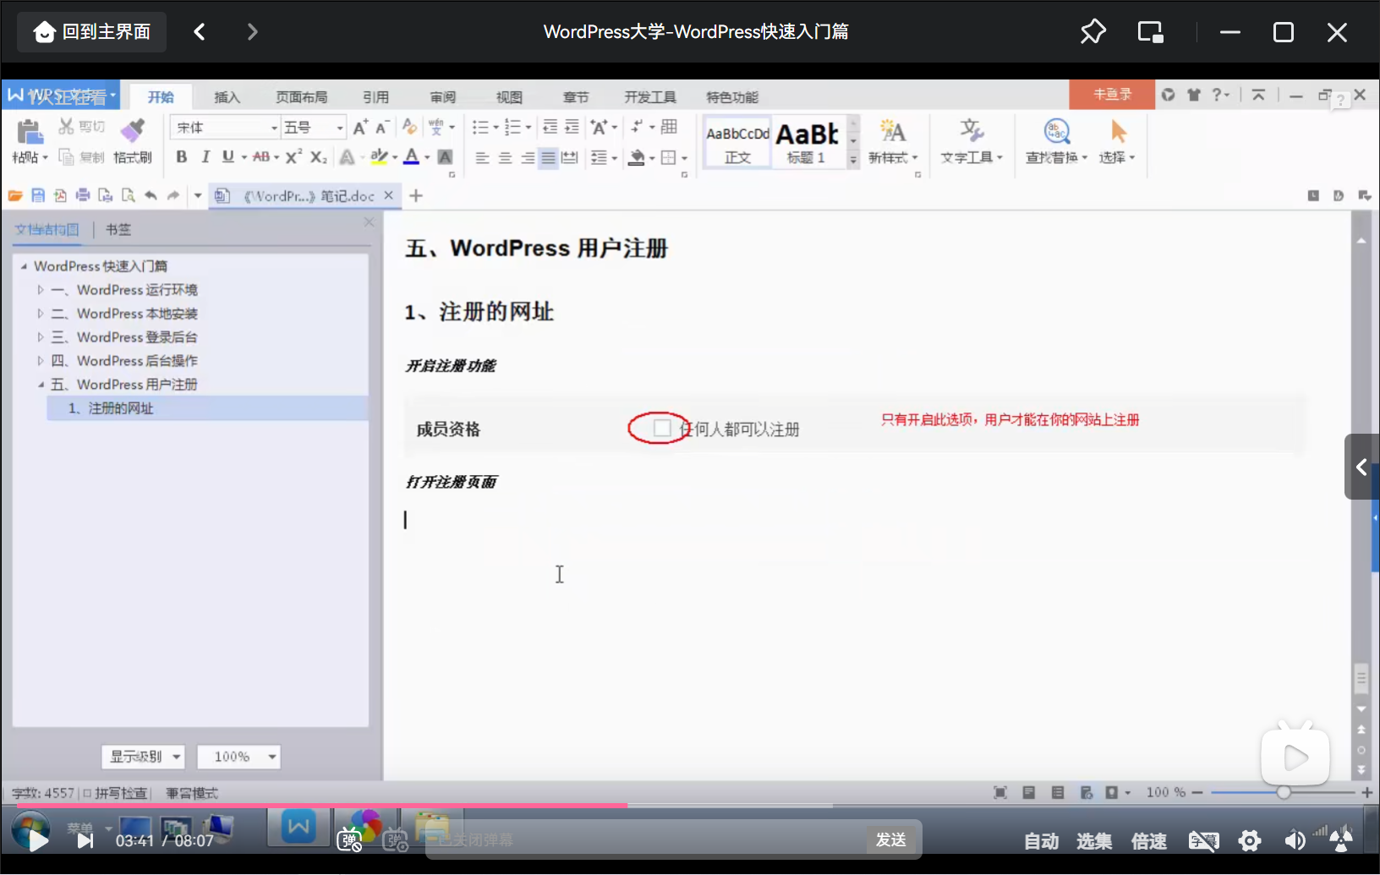The height and width of the screenshot is (875, 1380).
Task: Click the skin shirt icon in title bar
Action: point(1194,95)
